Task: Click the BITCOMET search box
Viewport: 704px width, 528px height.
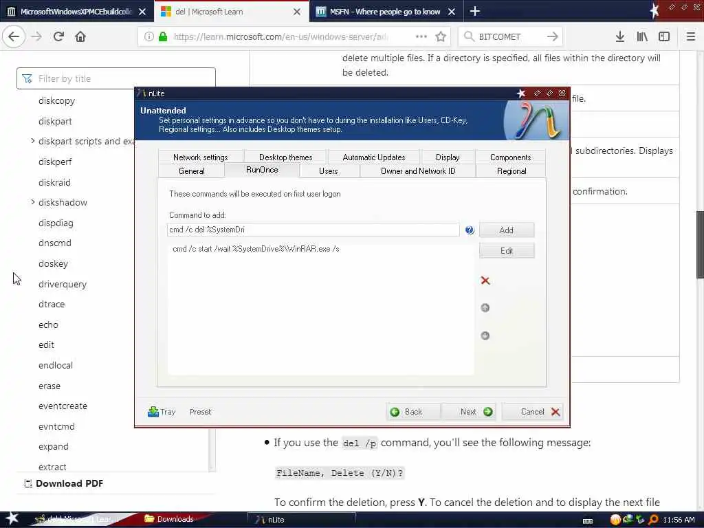Action: (x=510, y=36)
